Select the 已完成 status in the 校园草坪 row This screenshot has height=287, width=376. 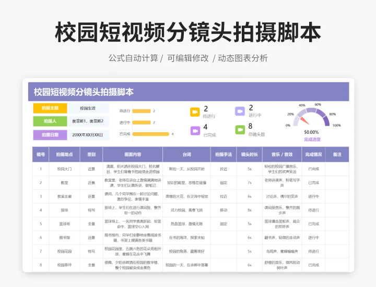tap(313, 265)
